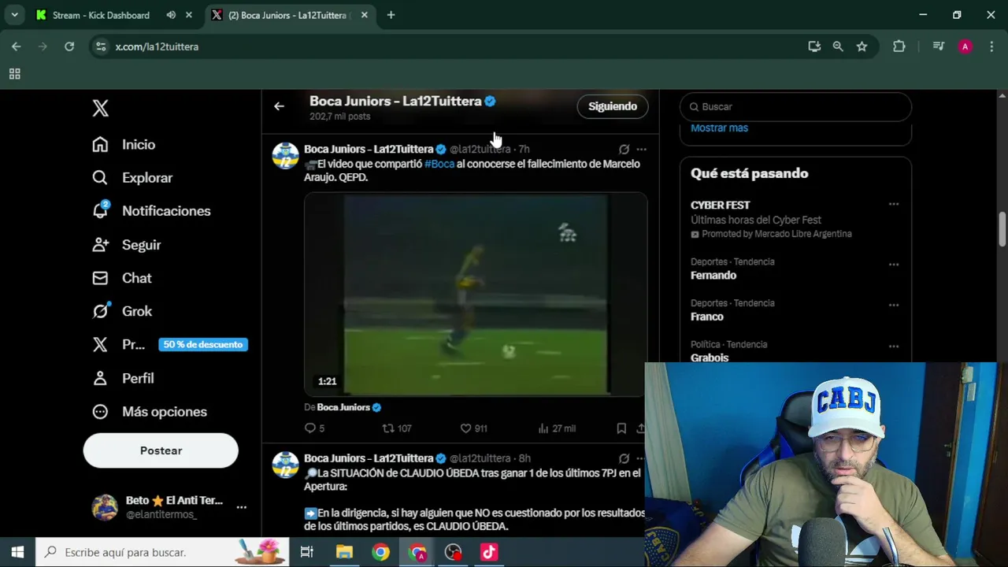
Task: Open Chat in sidebar
Action: pyautogui.click(x=122, y=278)
